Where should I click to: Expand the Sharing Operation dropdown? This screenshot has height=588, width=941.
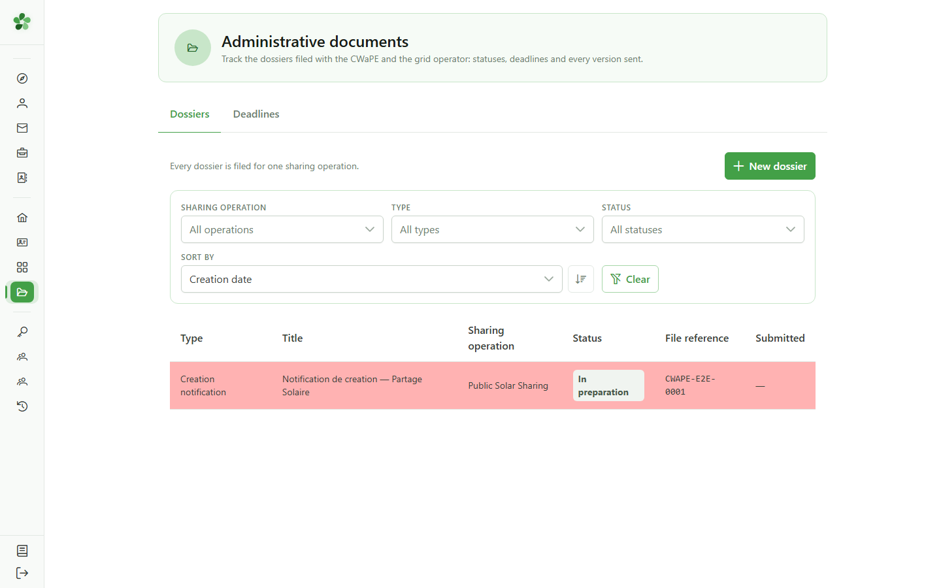pyautogui.click(x=282, y=229)
